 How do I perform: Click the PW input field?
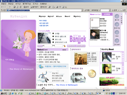59,46
